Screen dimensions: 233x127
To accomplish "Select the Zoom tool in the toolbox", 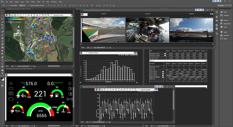I will (3, 73).
